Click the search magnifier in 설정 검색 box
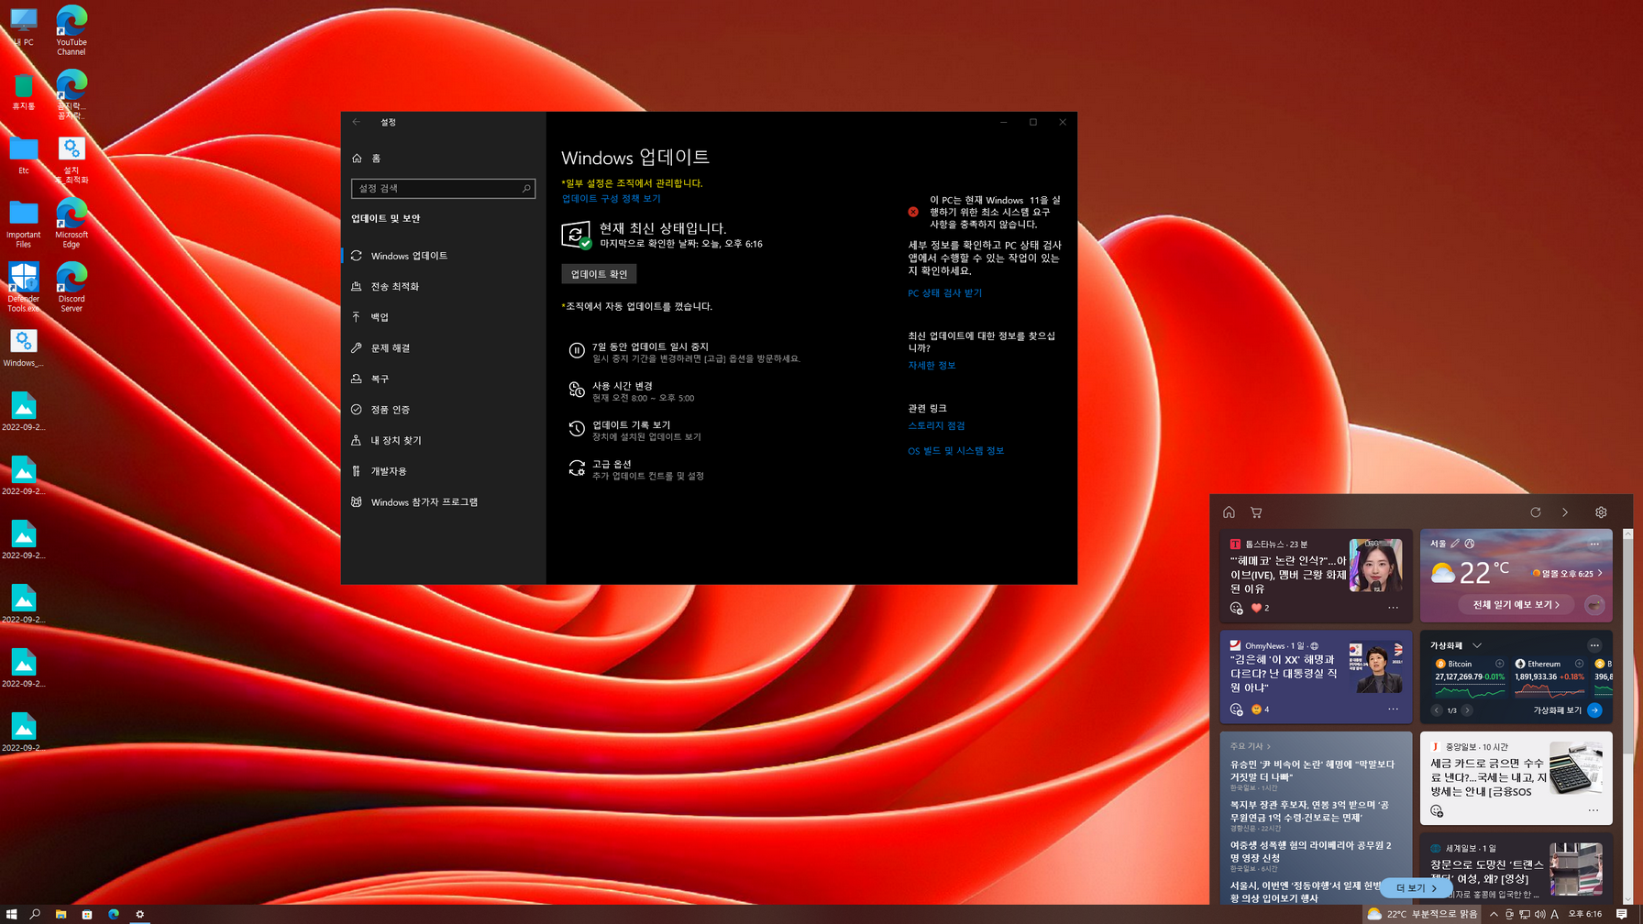Image resolution: width=1643 pixels, height=924 pixels. tap(526, 188)
